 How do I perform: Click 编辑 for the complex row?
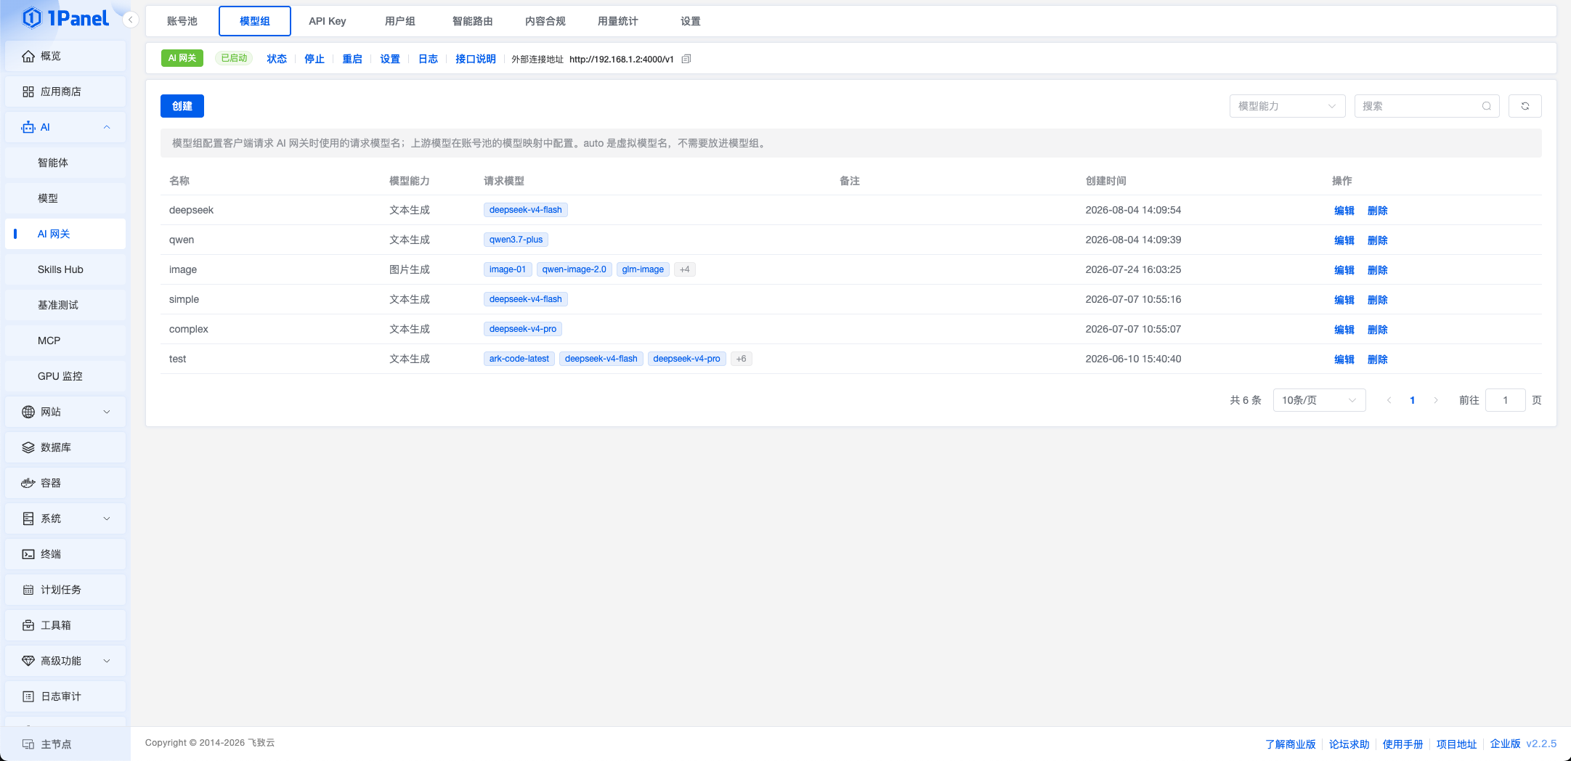click(1344, 330)
